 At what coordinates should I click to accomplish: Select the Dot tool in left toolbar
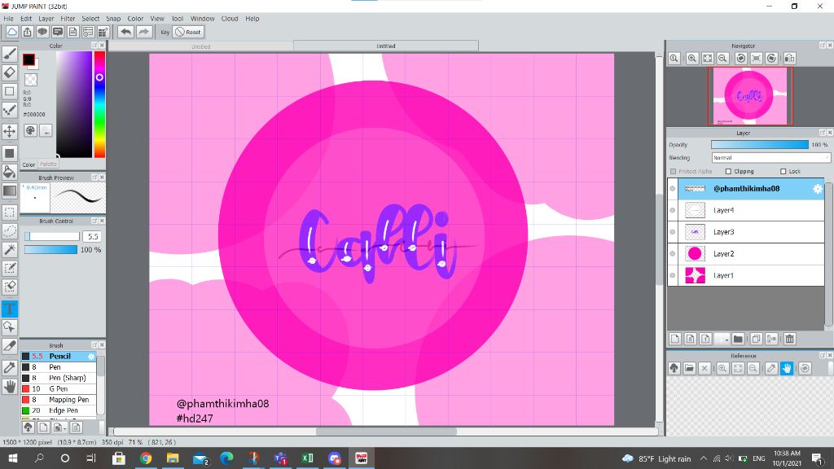(x=10, y=110)
